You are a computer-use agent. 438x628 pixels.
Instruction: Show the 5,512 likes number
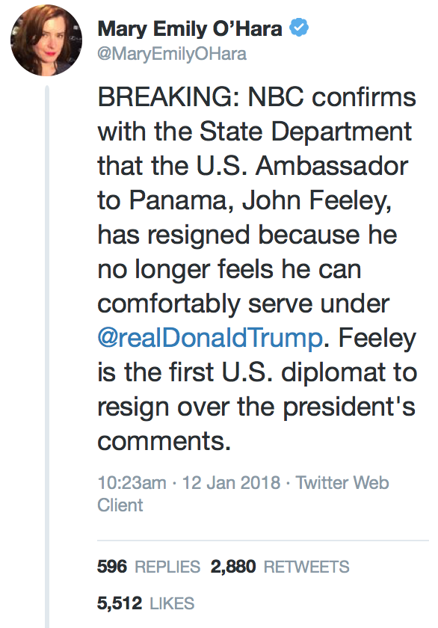(120, 603)
